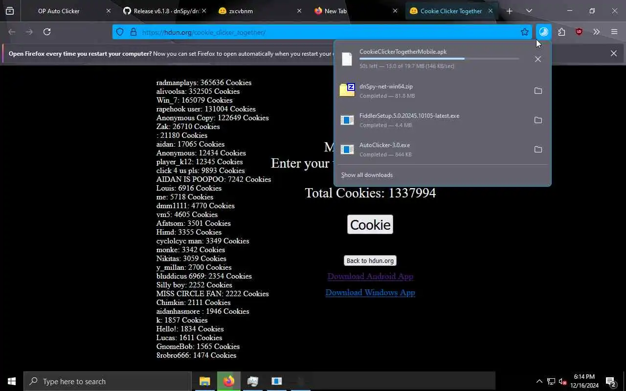Viewport: 626px width, 391px height.
Task: Click Back to hdun.org button
Action: click(x=370, y=261)
